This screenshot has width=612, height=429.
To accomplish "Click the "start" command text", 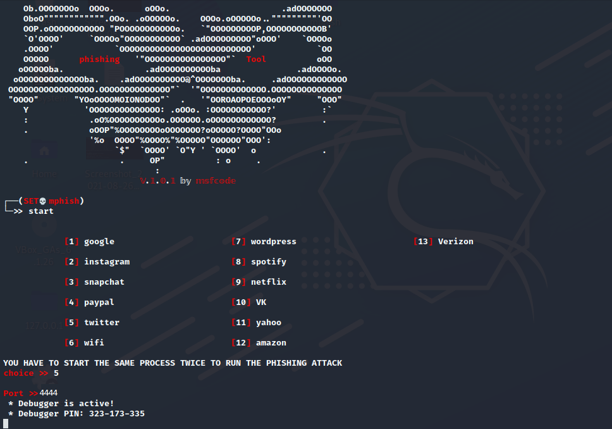I will [41, 211].
